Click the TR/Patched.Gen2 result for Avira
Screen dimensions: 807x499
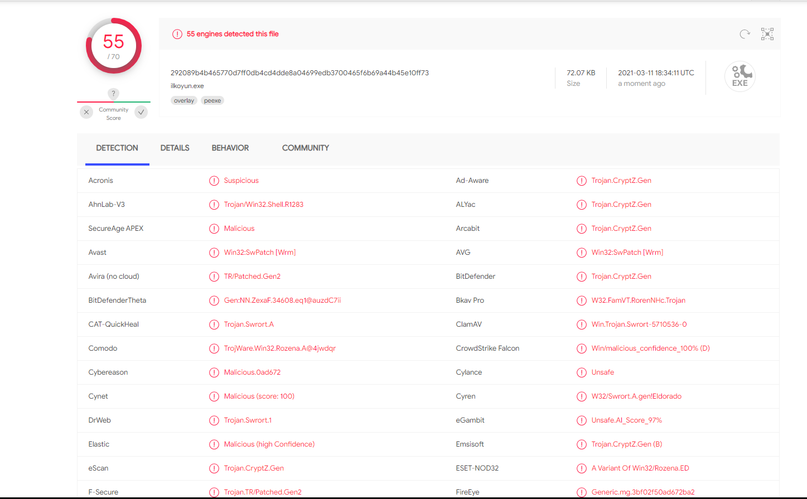point(252,277)
